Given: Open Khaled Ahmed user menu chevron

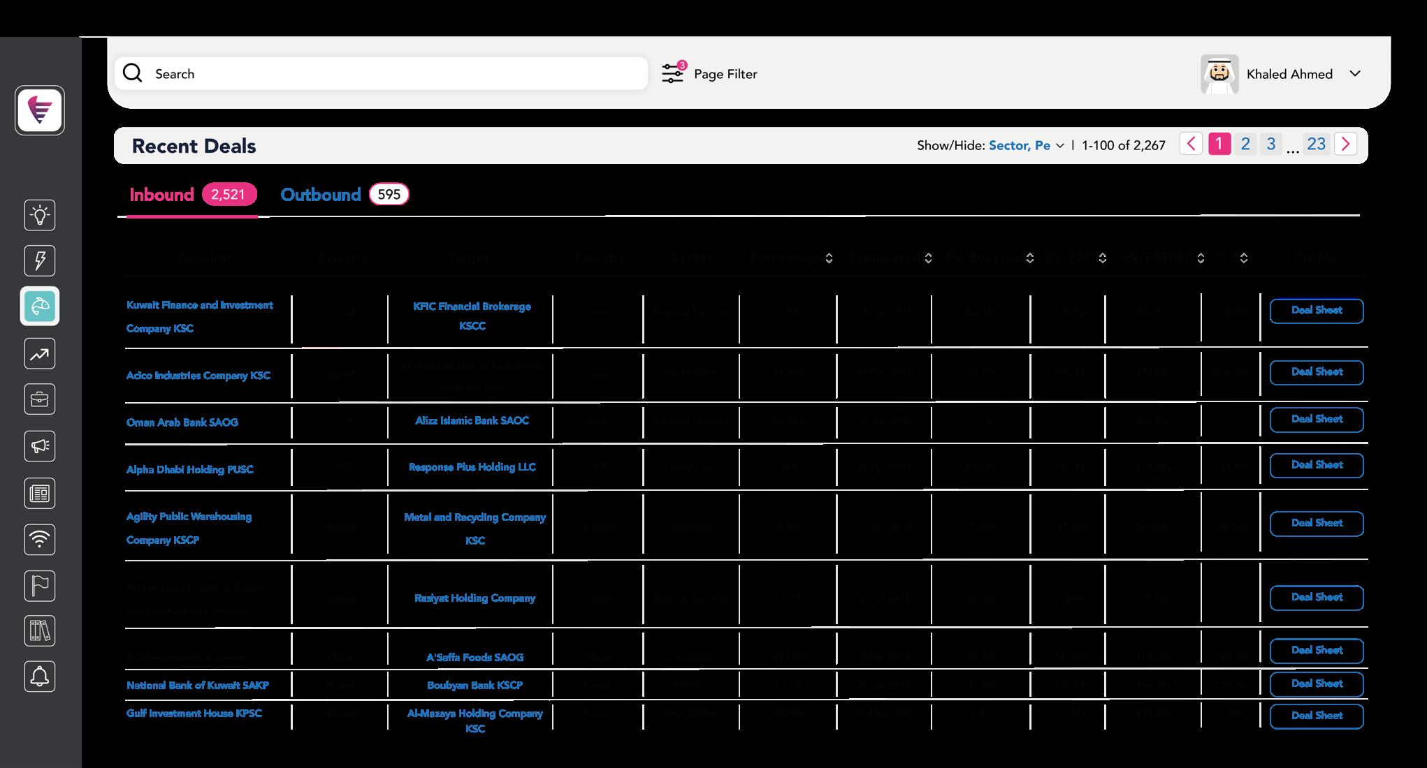Looking at the screenshot, I should 1355,73.
